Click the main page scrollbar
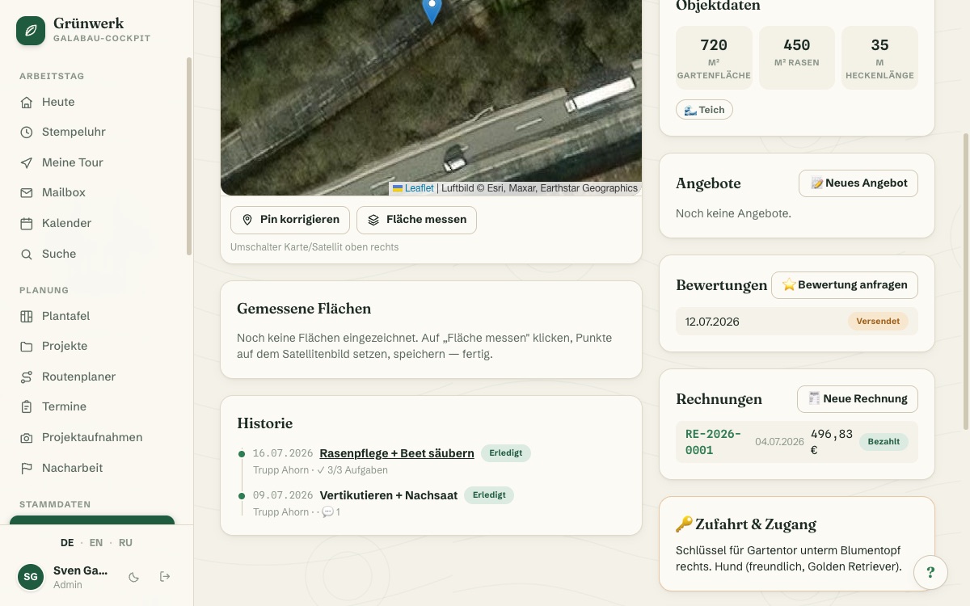Viewport: 970px width, 606px height. (x=967, y=281)
